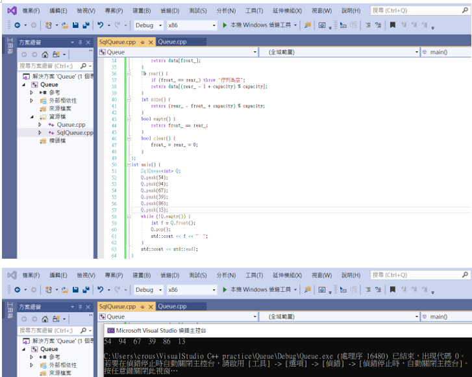
Task: Click 搜尋 (Ctrl+Q) box in upper window
Action: (x=419, y=10)
